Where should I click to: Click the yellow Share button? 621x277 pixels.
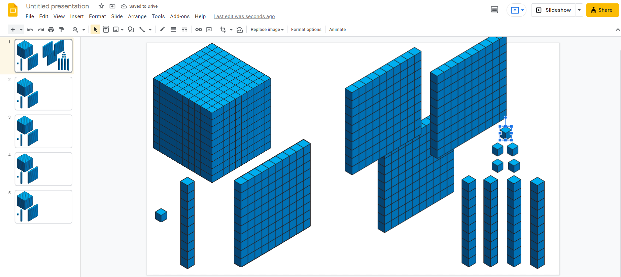602,10
